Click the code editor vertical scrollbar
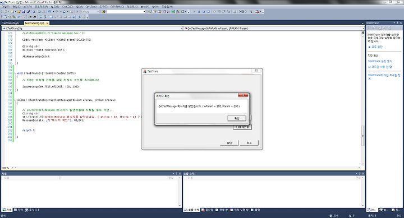The image size is (404, 218). pyautogui.click(x=363, y=99)
